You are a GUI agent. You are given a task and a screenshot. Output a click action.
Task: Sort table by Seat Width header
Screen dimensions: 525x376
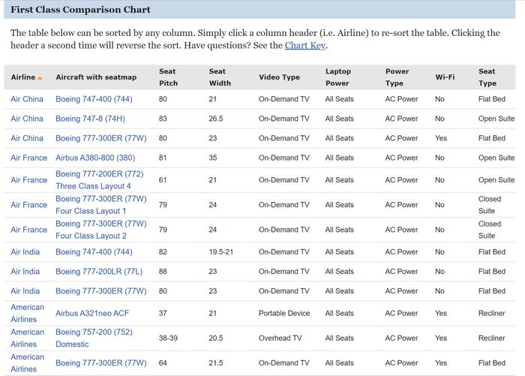tap(220, 77)
